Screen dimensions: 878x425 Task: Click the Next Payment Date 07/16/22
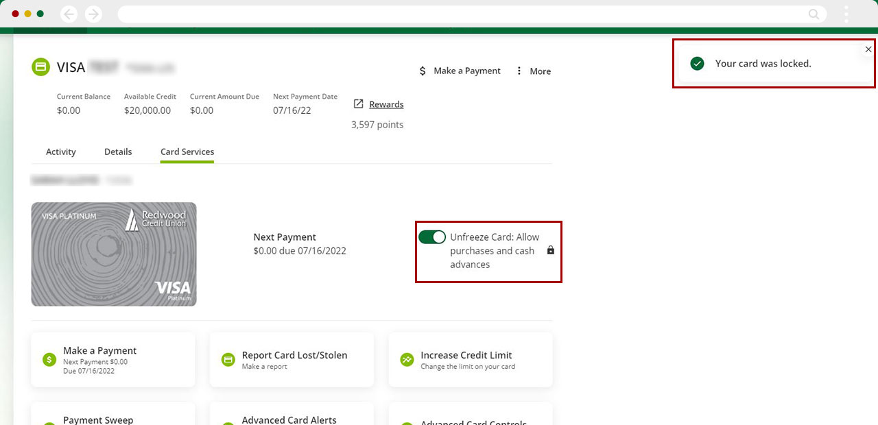coord(291,110)
